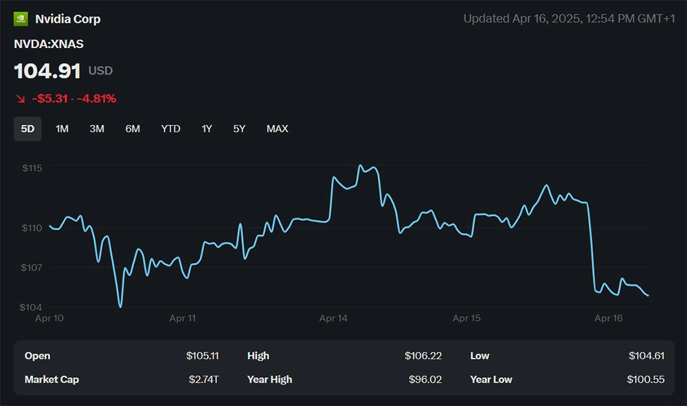Click the Open label
This screenshot has height=406, width=687.
[37, 356]
